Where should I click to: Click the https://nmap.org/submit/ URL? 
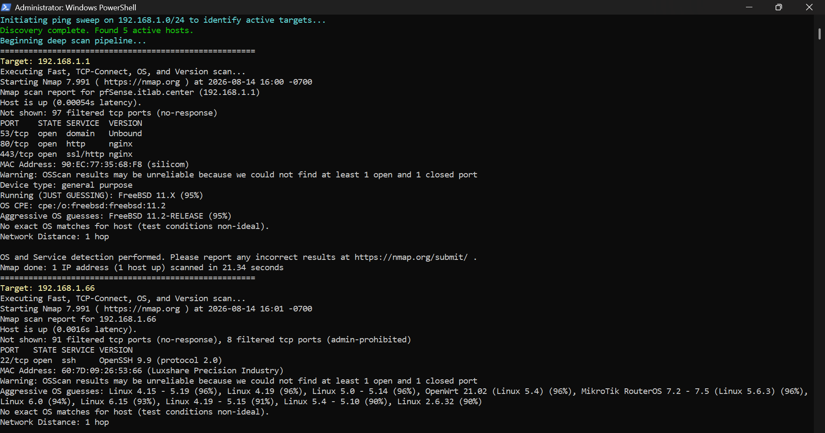[x=411, y=257]
